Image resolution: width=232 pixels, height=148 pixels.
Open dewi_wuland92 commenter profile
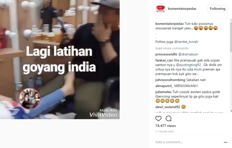click(x=168, y=107)
